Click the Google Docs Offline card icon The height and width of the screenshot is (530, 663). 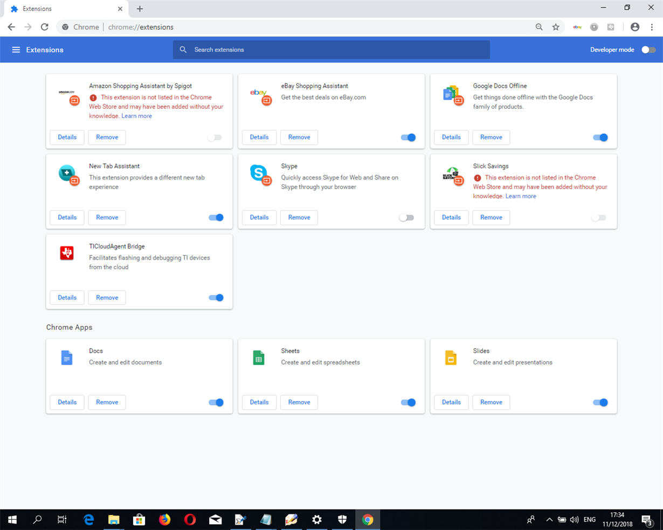click(x=452, y=95)
